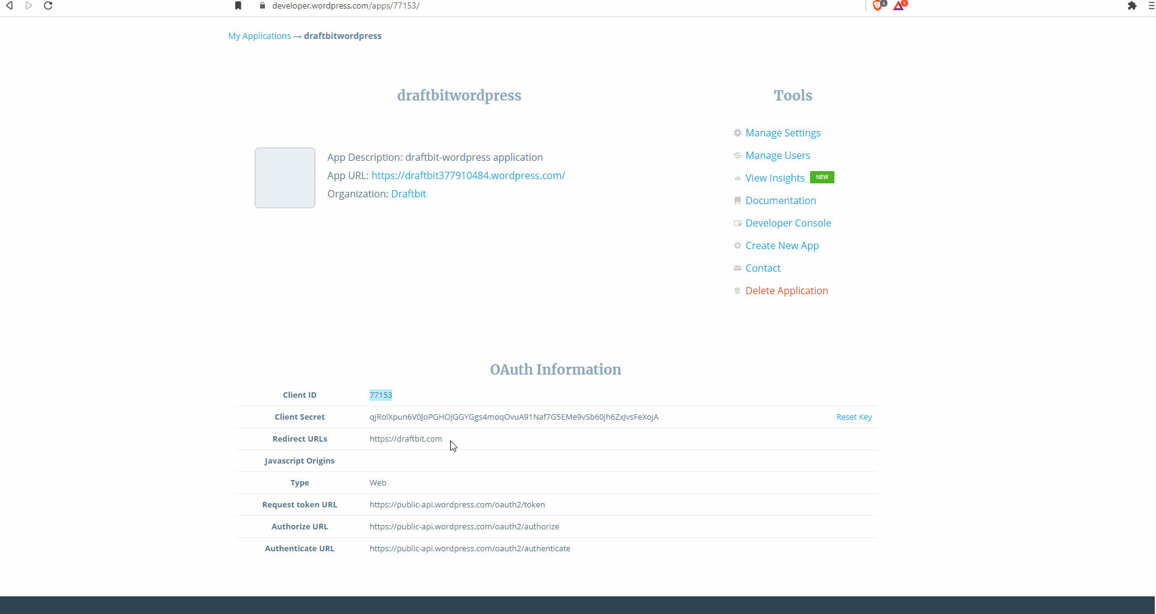
Task: Open Manage Settings link
Action: 783,133
